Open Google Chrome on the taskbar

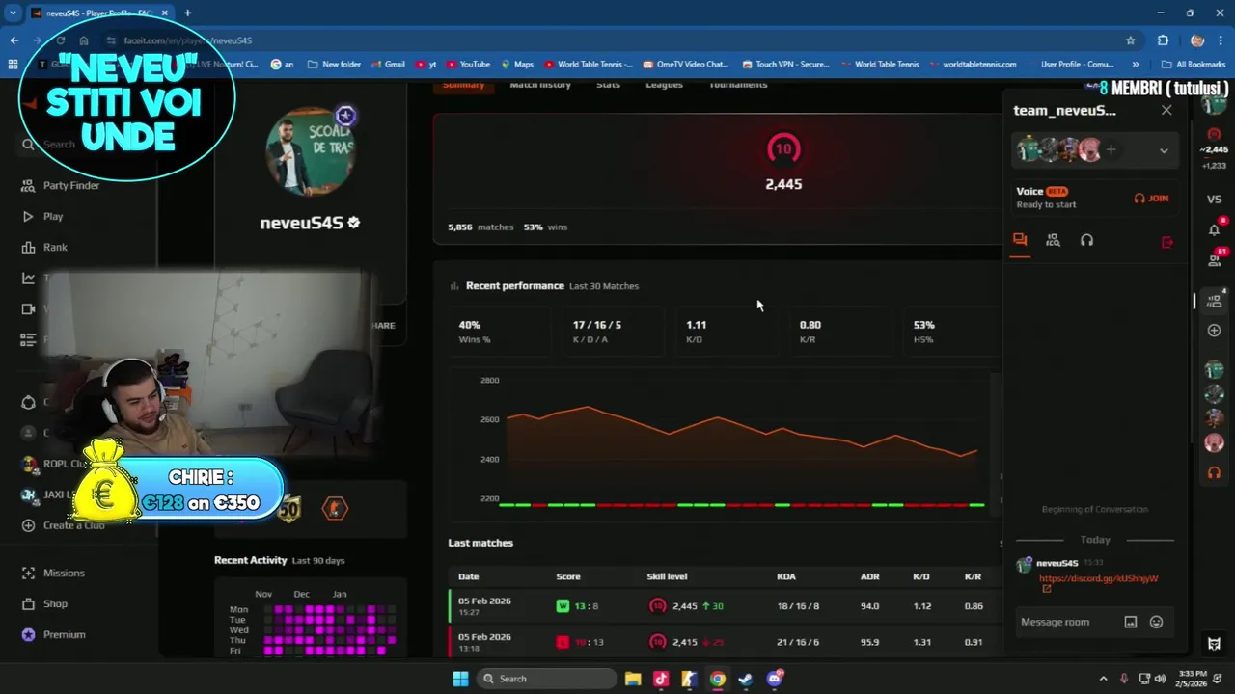point(717,679)
